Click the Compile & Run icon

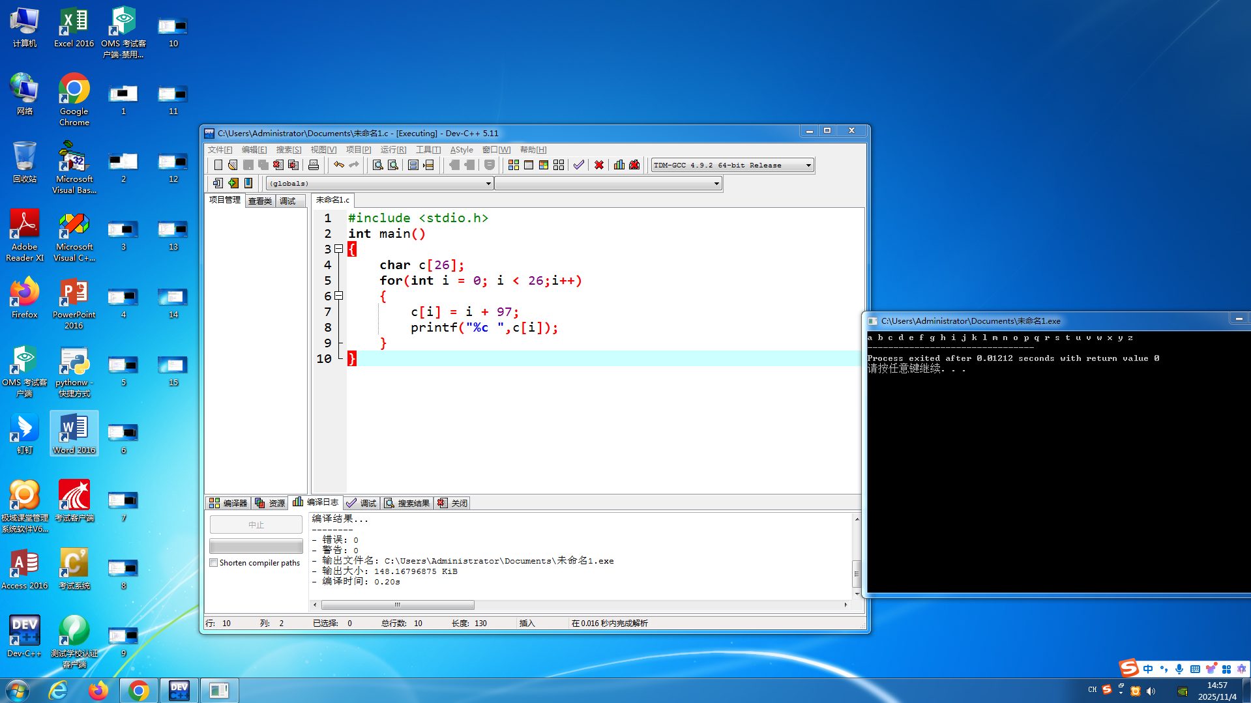[544, 165]
